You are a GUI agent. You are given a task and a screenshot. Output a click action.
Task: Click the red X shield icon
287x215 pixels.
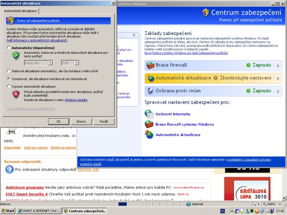pos(16,94)
